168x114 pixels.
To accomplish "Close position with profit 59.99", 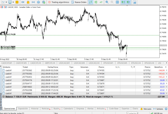I will (166, 93).
